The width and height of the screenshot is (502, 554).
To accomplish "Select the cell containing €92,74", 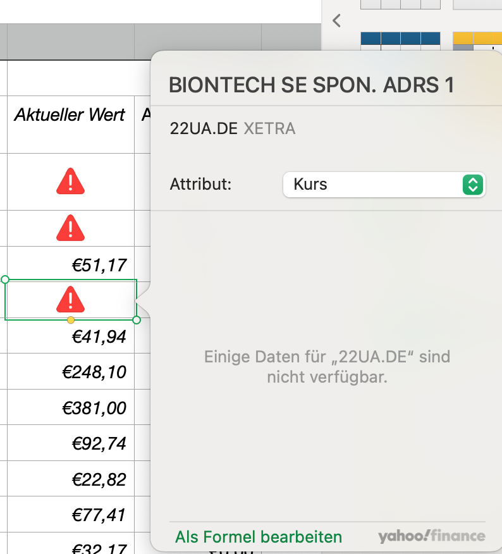I will click(x=70, y=443).
